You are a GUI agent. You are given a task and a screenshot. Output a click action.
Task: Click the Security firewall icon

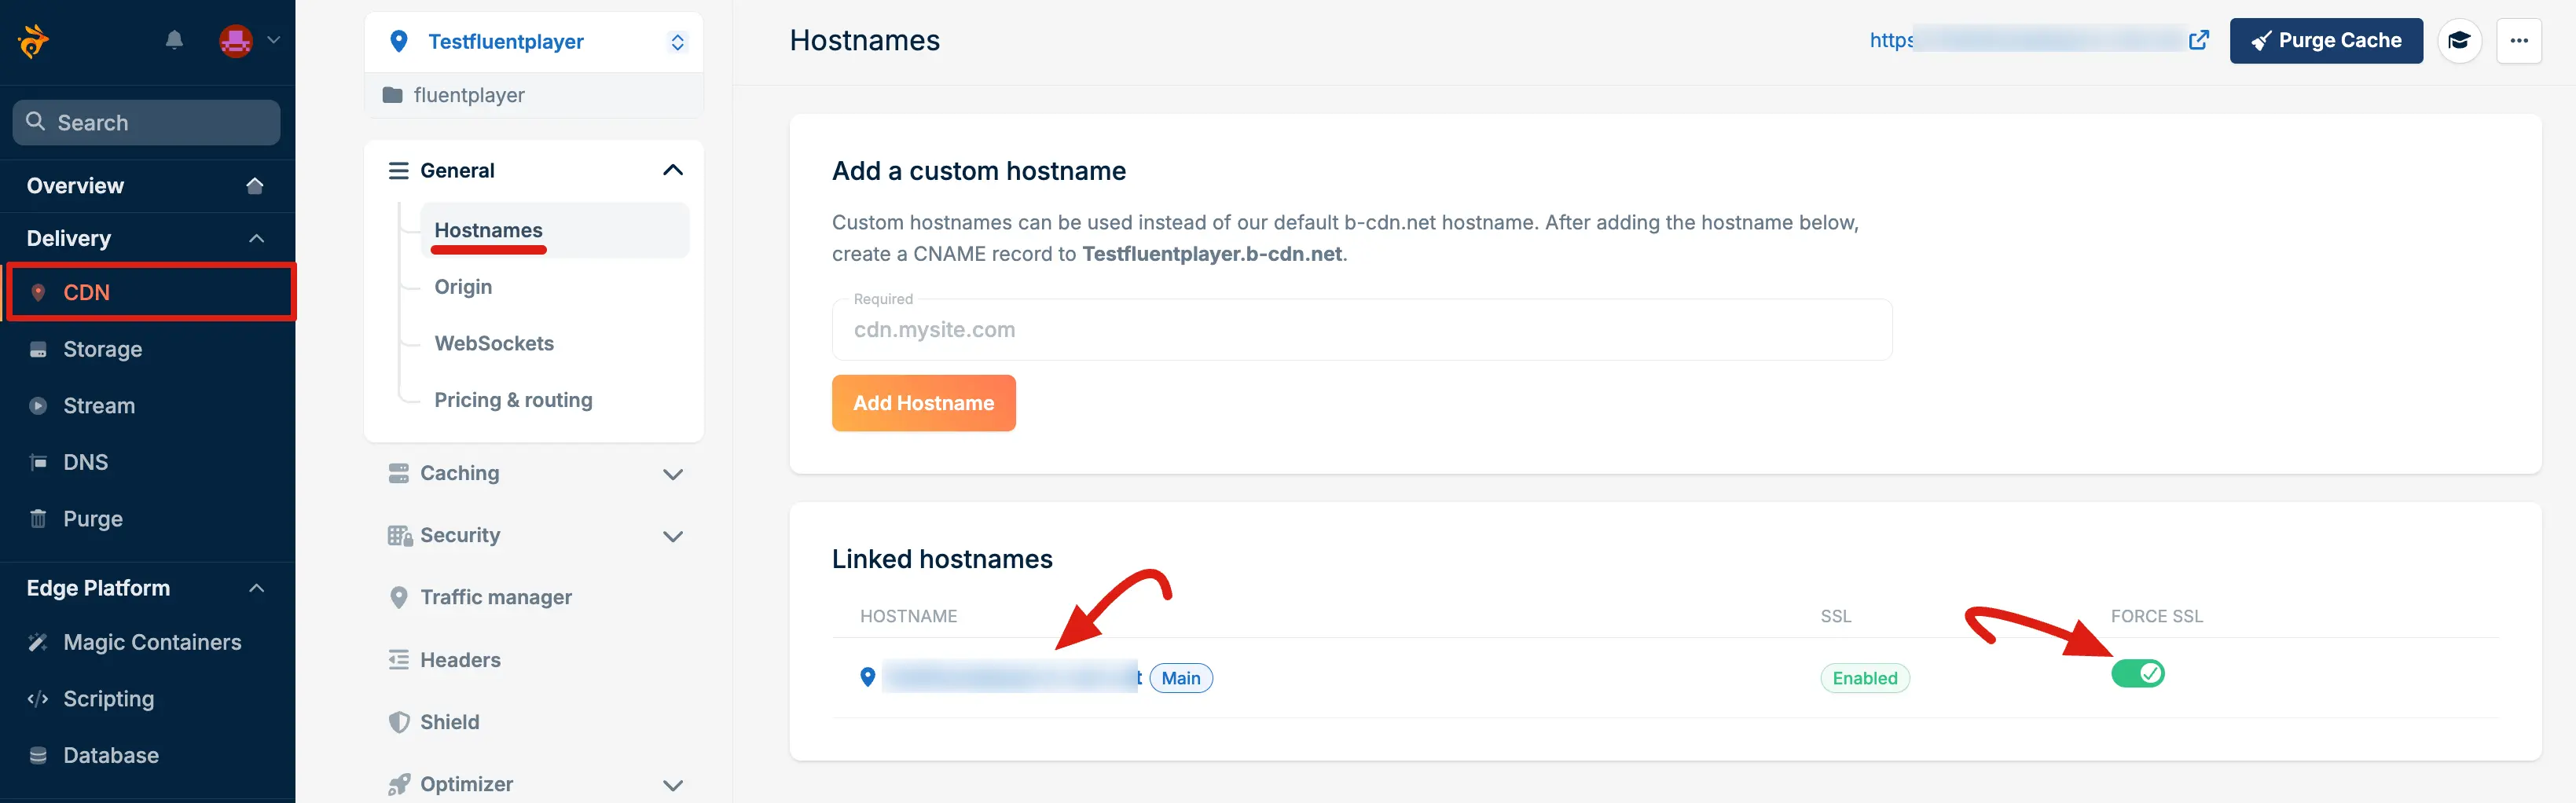click(x=400, y=536)
